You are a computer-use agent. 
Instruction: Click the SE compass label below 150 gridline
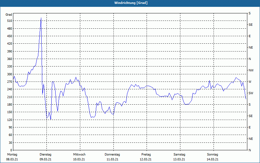251,116
